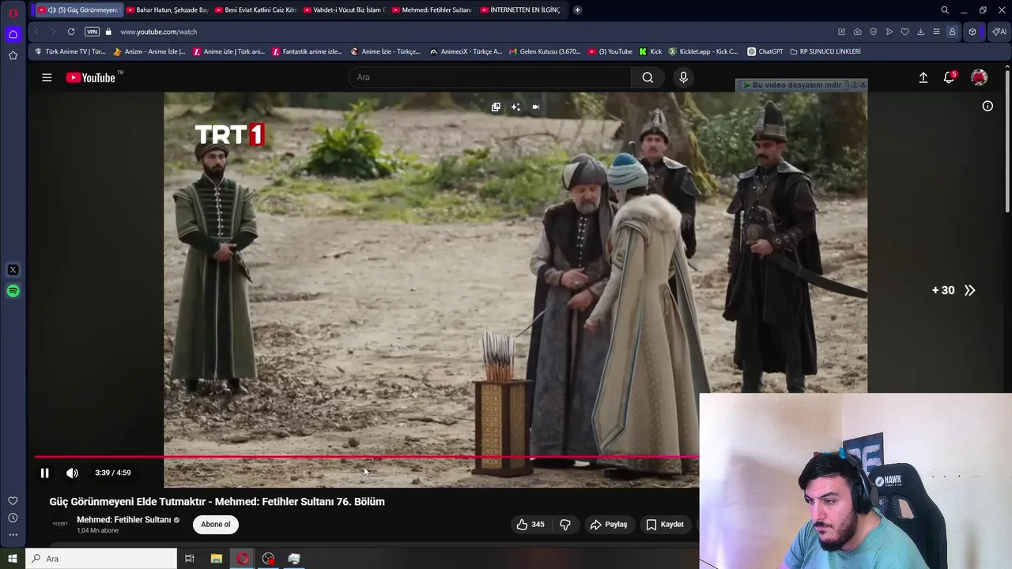Add page to bookmarks heart icon

pos(904,32)
